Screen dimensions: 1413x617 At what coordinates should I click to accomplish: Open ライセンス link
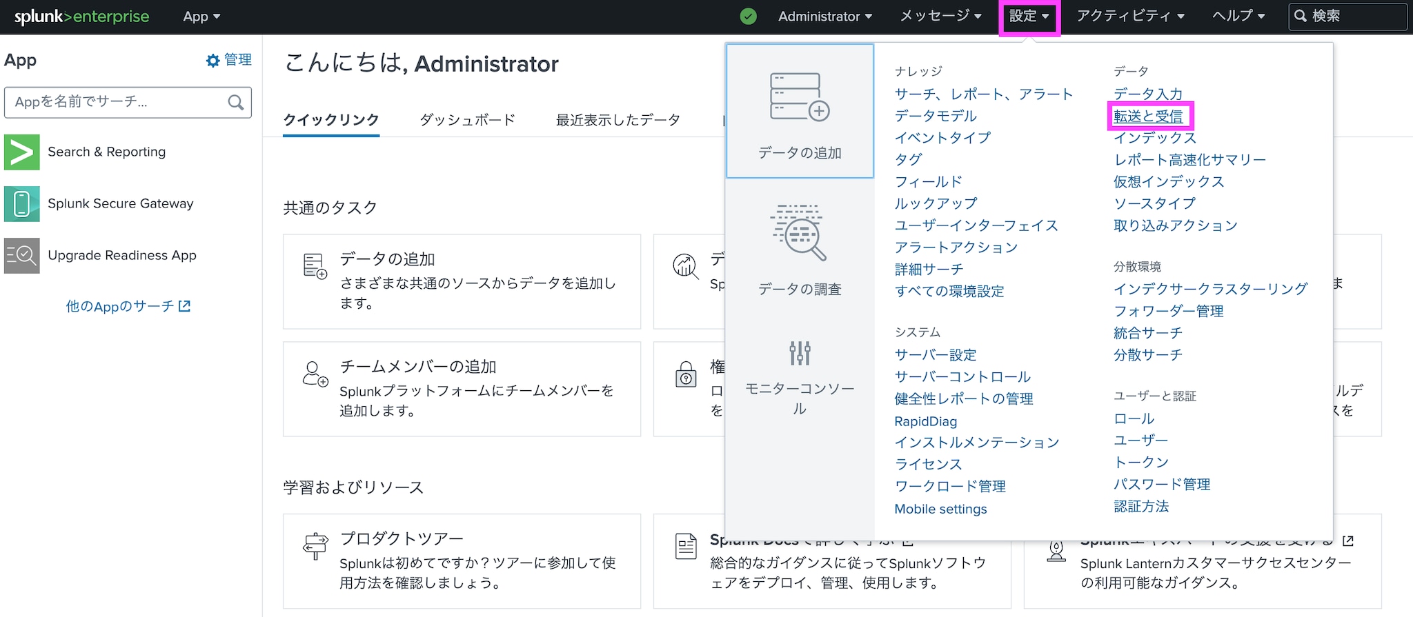pos(928,465)
